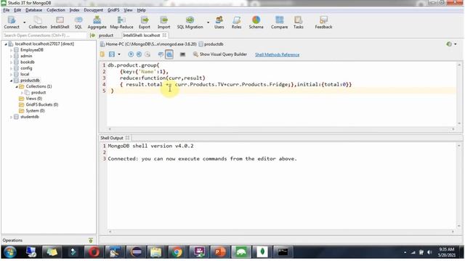Open the Database menu
This screenshot has width=465, height=261.
point(34,10)
